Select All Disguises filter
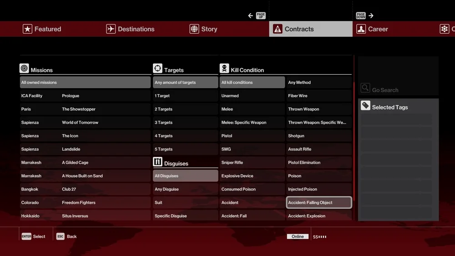Image resolution: width=455 pixels, height=256 pixels. 186,176
